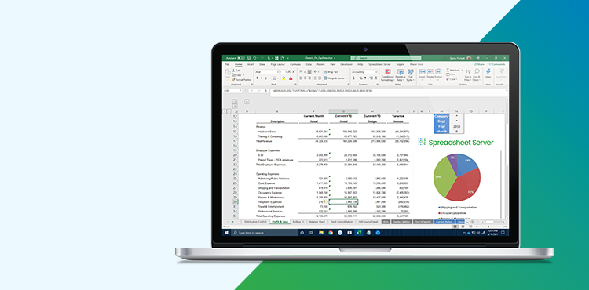
Task: Click the outline expand plus button
Action: coord(247,101)
